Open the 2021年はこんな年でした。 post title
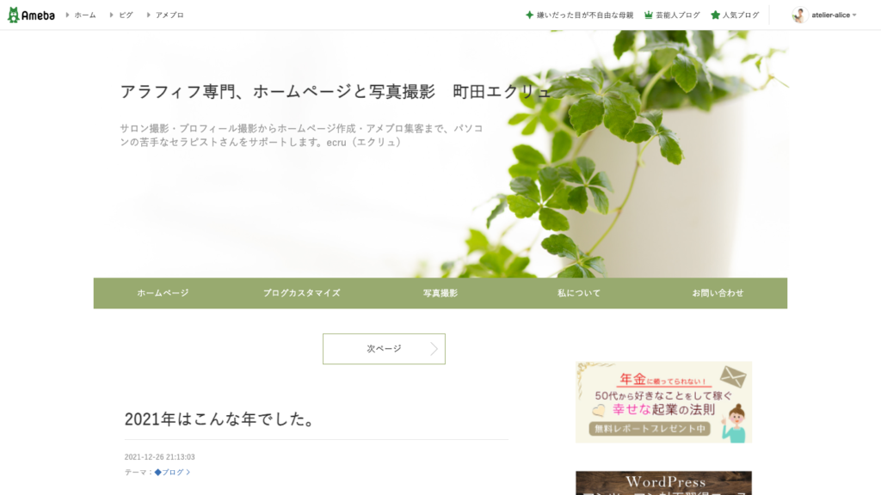The width and height of the screenshot is (881, 495). coord(221,419)
